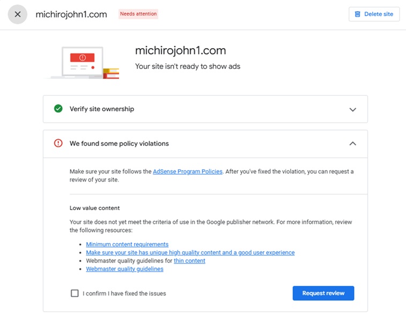
Task: Click the michirojohn1.com title in top bar
Action: pos(71,14)
